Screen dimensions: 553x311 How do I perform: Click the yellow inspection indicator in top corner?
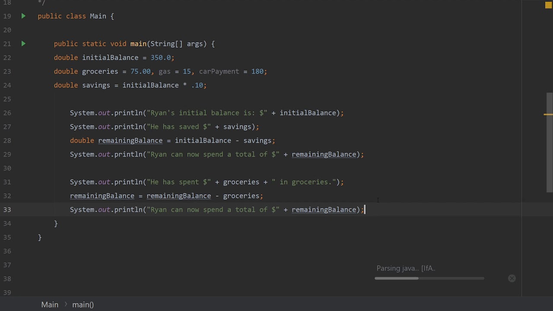(548, 5)
